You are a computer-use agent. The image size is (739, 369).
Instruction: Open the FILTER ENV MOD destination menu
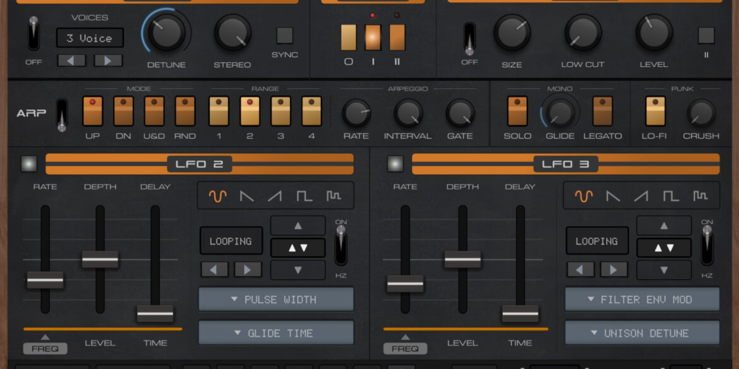tap(642, 300)
